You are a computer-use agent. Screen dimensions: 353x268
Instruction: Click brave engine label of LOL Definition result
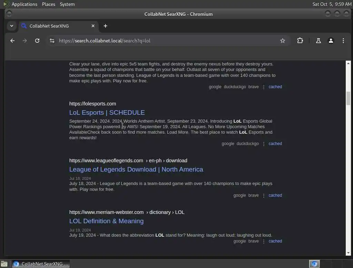(x=253, y=241)
